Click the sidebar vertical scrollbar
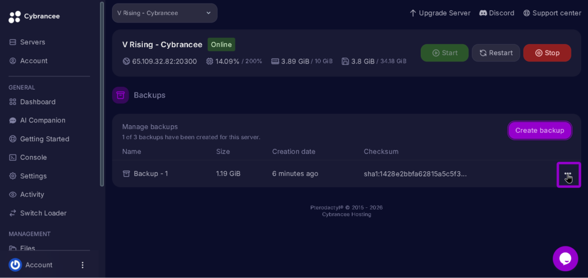The width and height of the screenshot is (588, 278). [x=102, y=94]
